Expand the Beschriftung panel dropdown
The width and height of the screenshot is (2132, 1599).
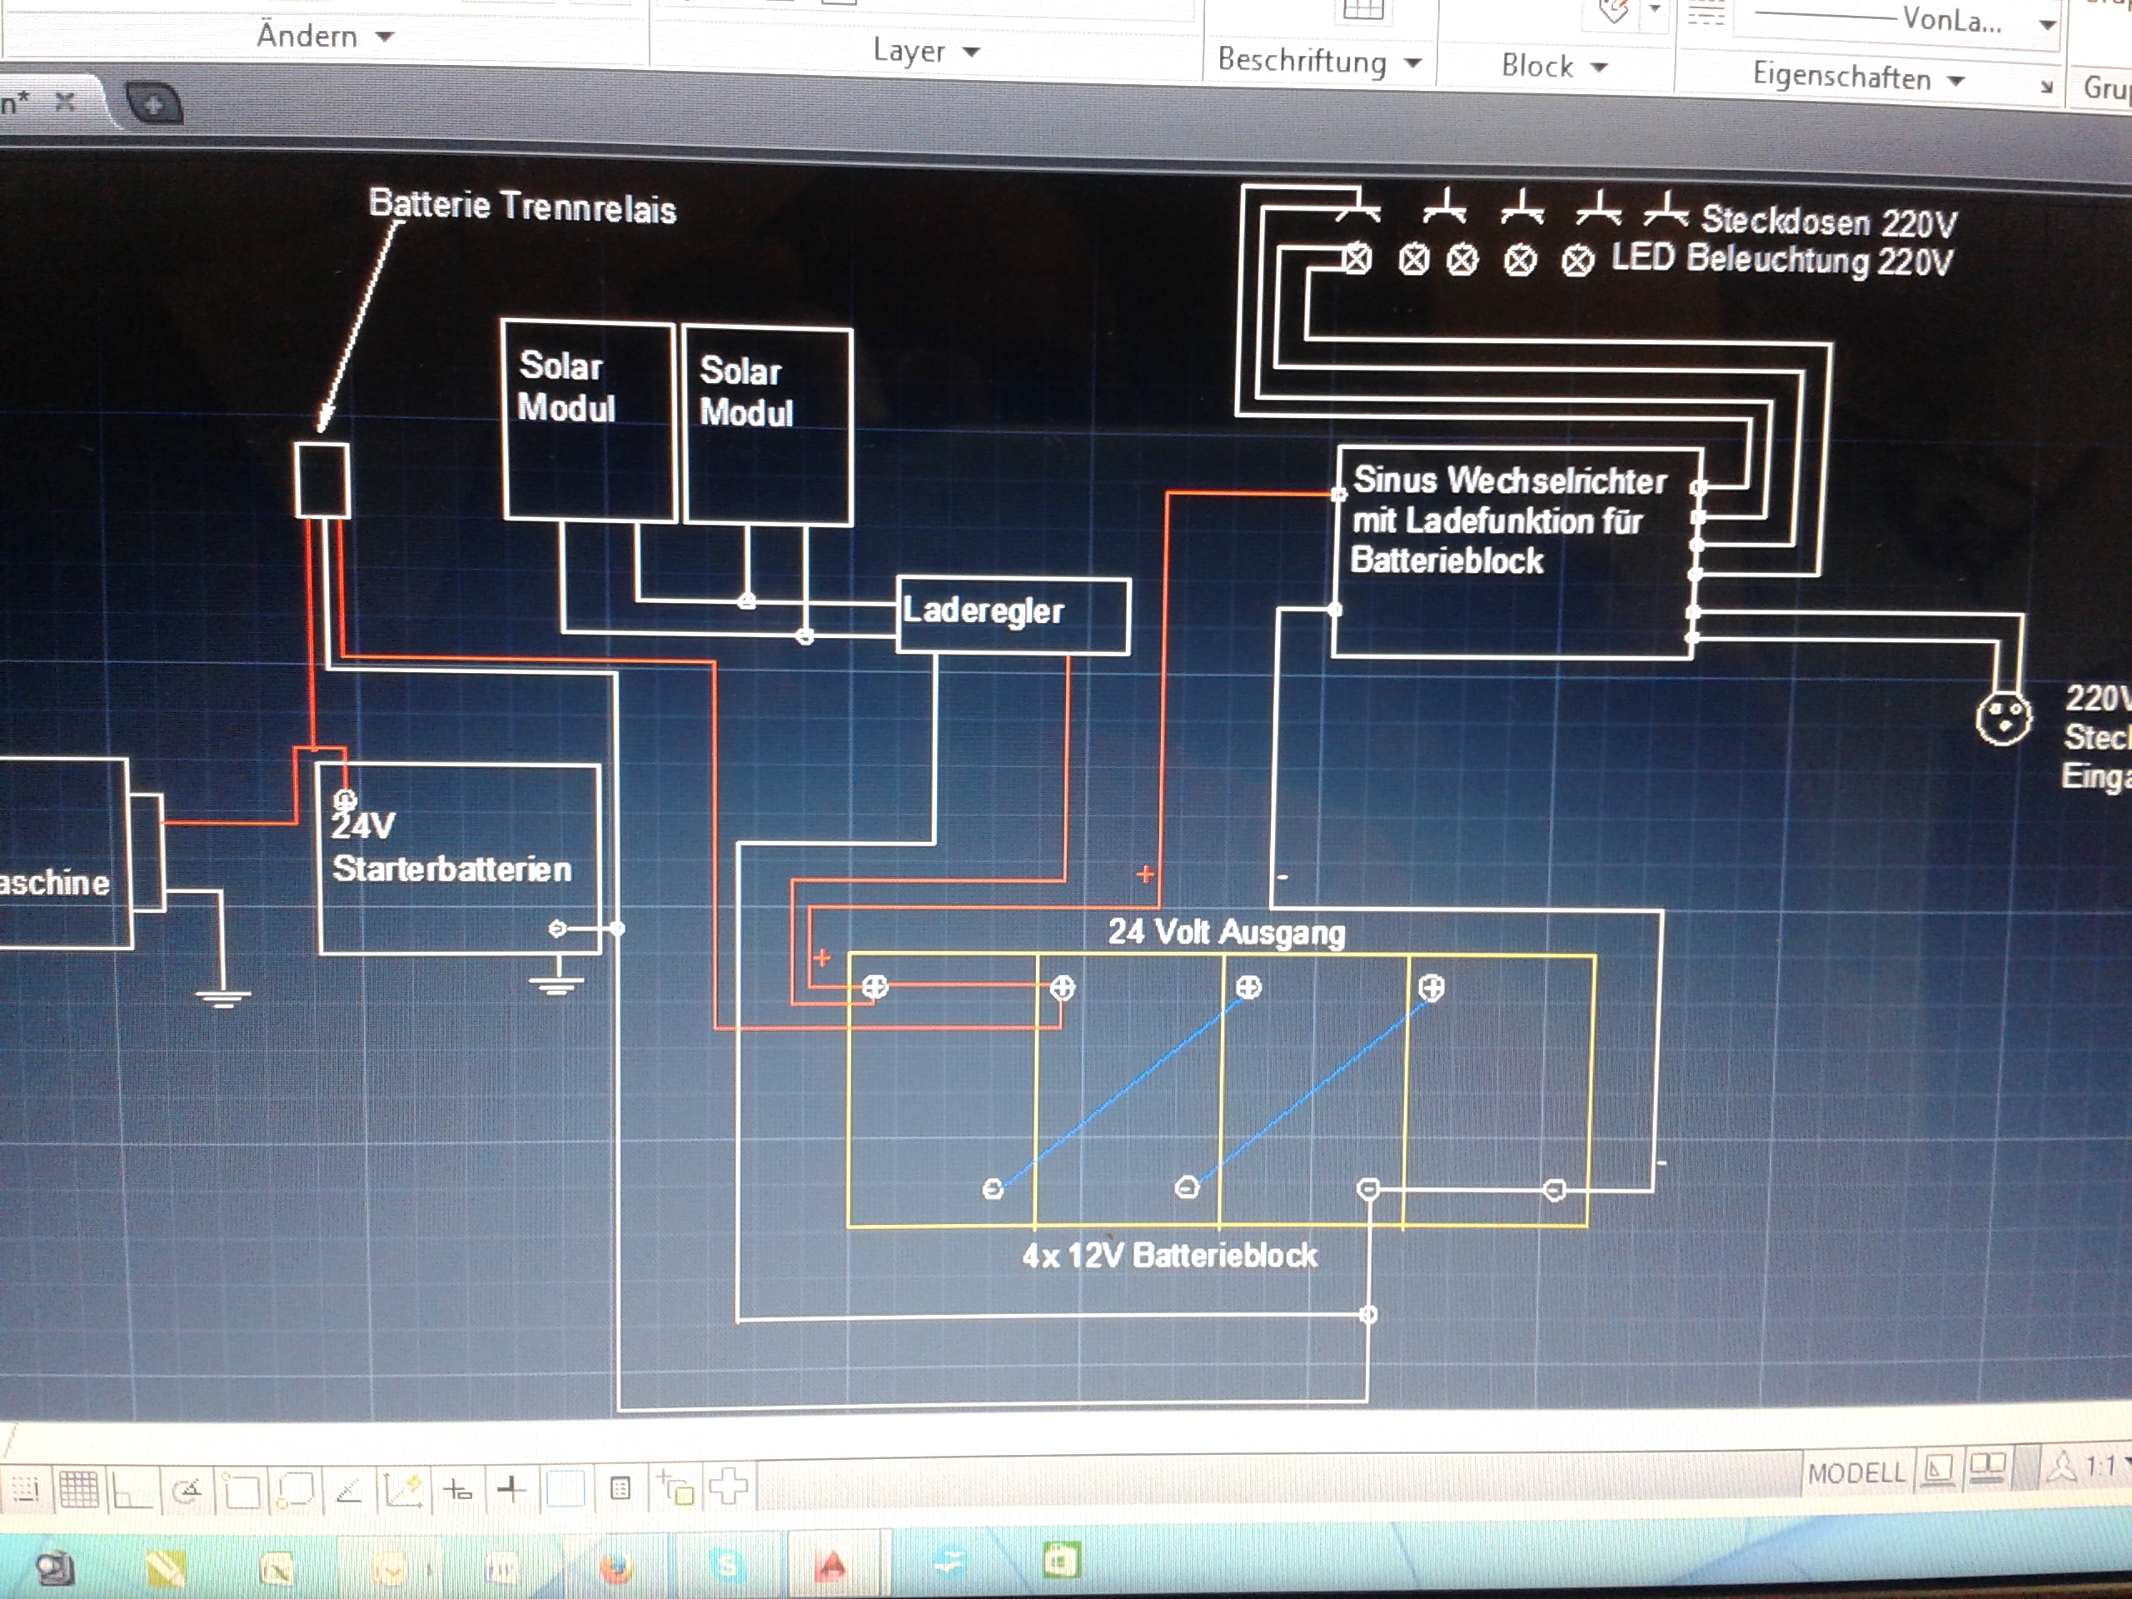[1413, 63]
